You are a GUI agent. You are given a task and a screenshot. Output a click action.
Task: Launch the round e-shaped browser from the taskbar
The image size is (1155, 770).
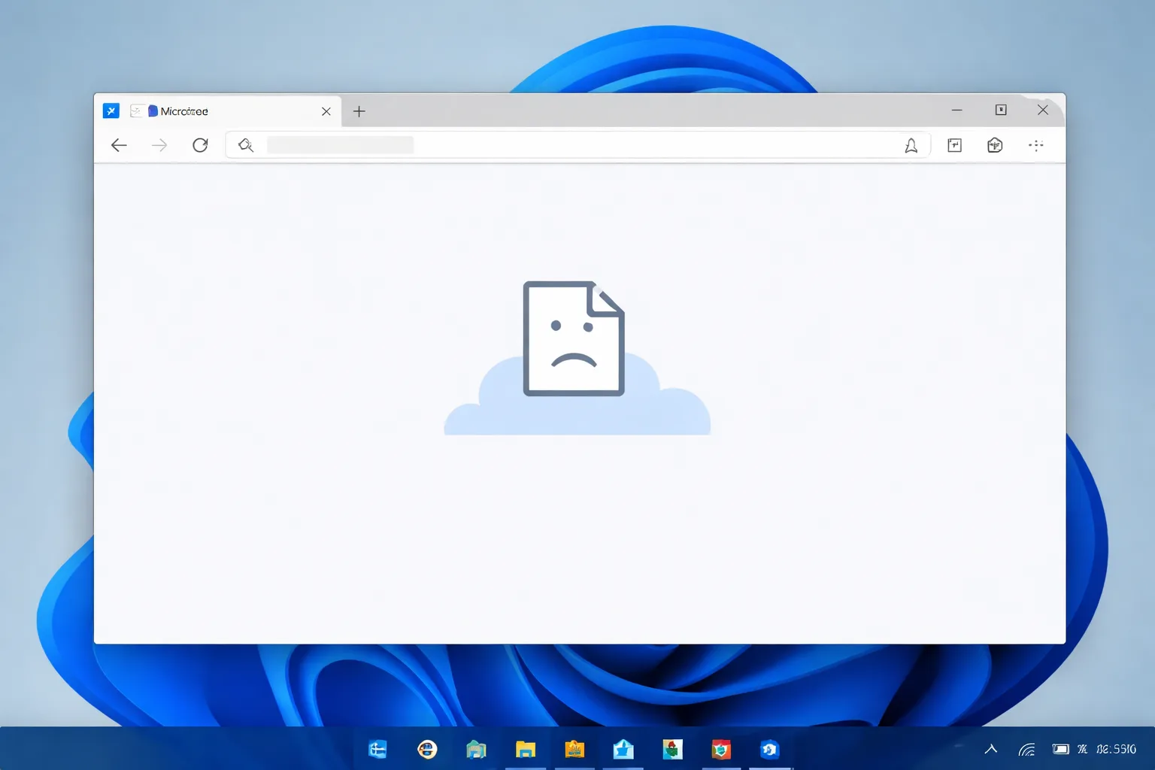(427, 749)
